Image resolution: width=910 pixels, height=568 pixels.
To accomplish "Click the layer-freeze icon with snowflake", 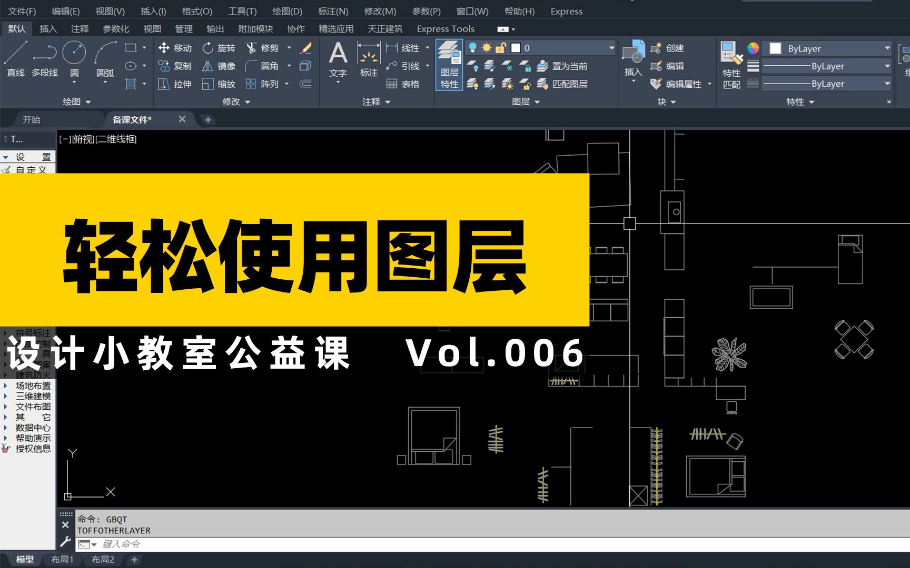I will [x=507, y=66].
